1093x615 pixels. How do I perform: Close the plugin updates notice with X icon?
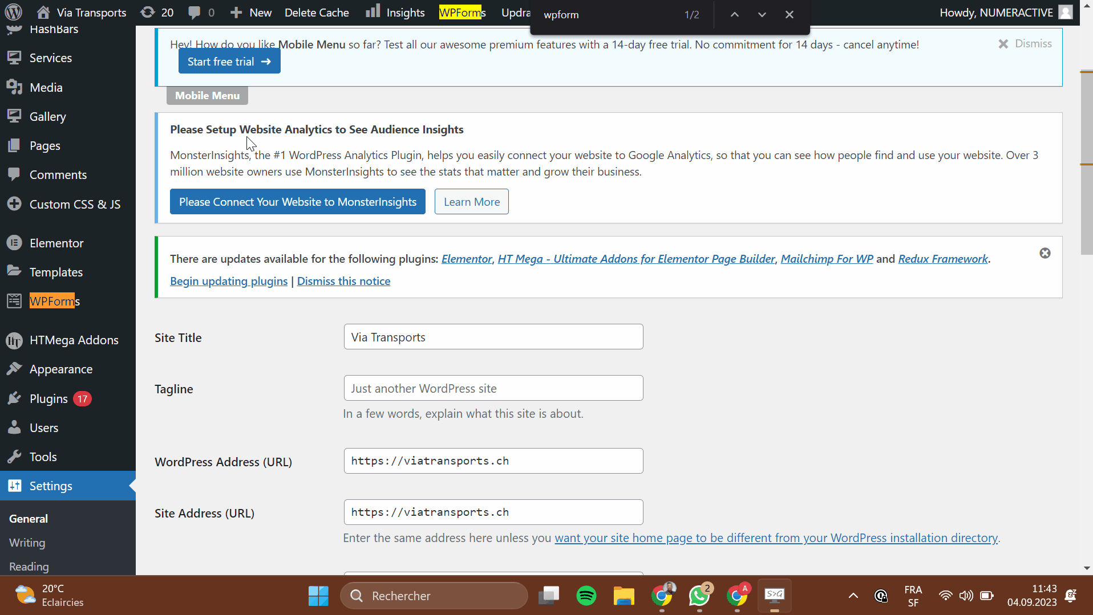pos(1045,253)
